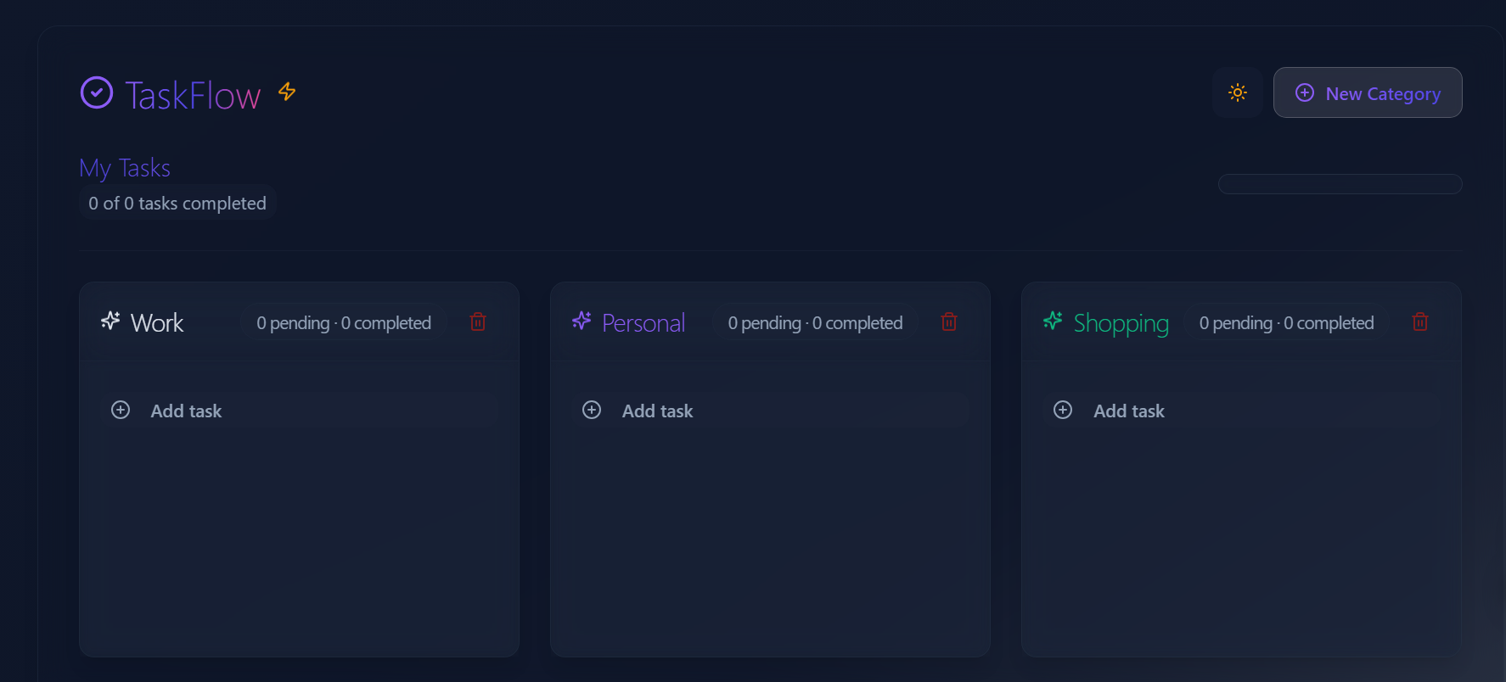The width and height of the screenshot is (1506, 682).
Task: Toggle light mode with the sun icon
Action: pos(1237,92)
